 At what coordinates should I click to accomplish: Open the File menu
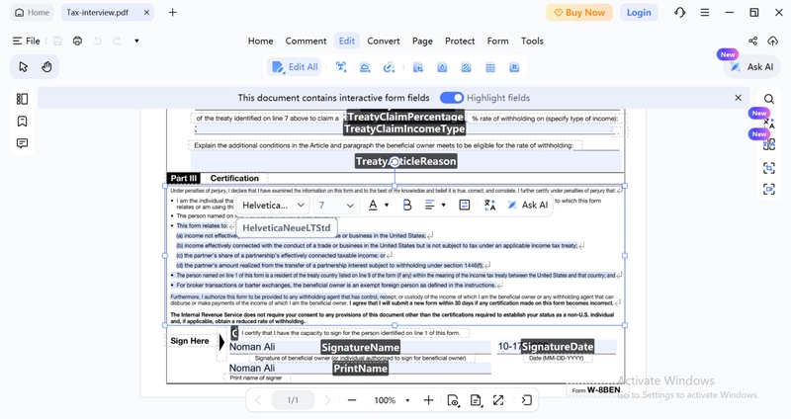27,41
